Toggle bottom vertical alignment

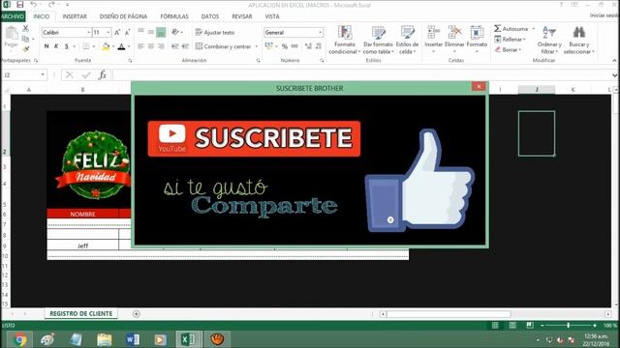click(161, 32)
